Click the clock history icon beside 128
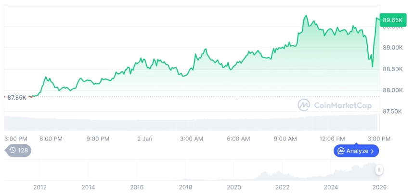This screenshot has height=193, width=414. coord(13,151)
